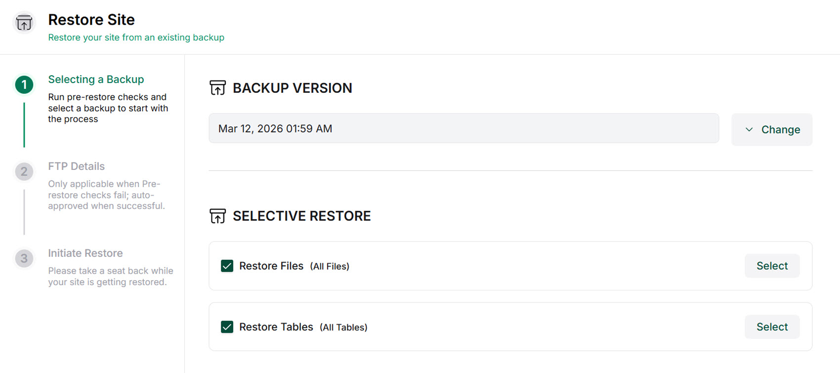This screenshot has width=840, height=373.
Task: Click step 2 circle for FTP Details
Action: (x=24, y=171)
